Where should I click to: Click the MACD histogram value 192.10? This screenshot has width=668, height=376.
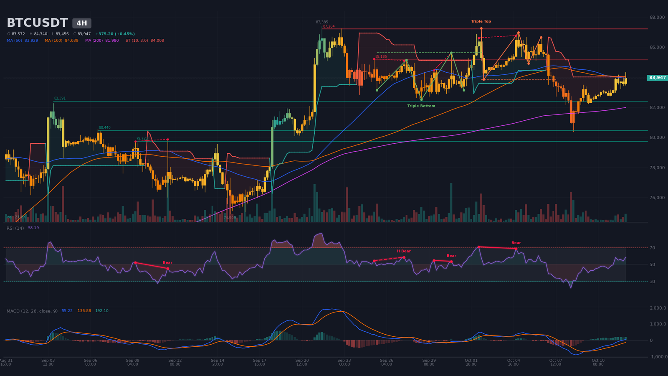[x=102, y=311]
